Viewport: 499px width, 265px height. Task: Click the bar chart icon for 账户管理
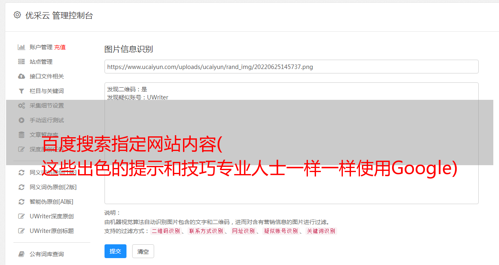22,47
